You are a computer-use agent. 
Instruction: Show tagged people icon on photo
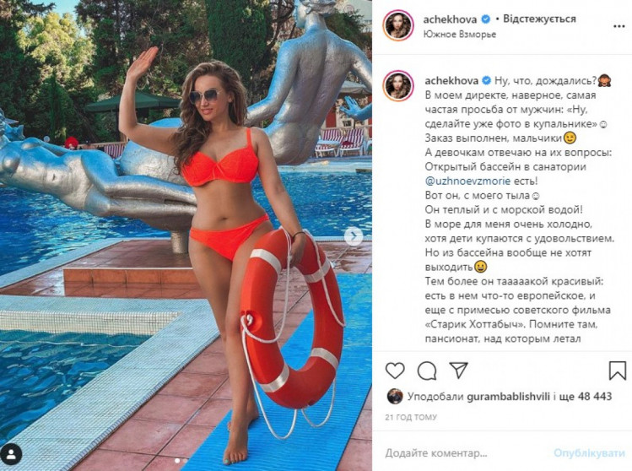[x=11, y=455]
